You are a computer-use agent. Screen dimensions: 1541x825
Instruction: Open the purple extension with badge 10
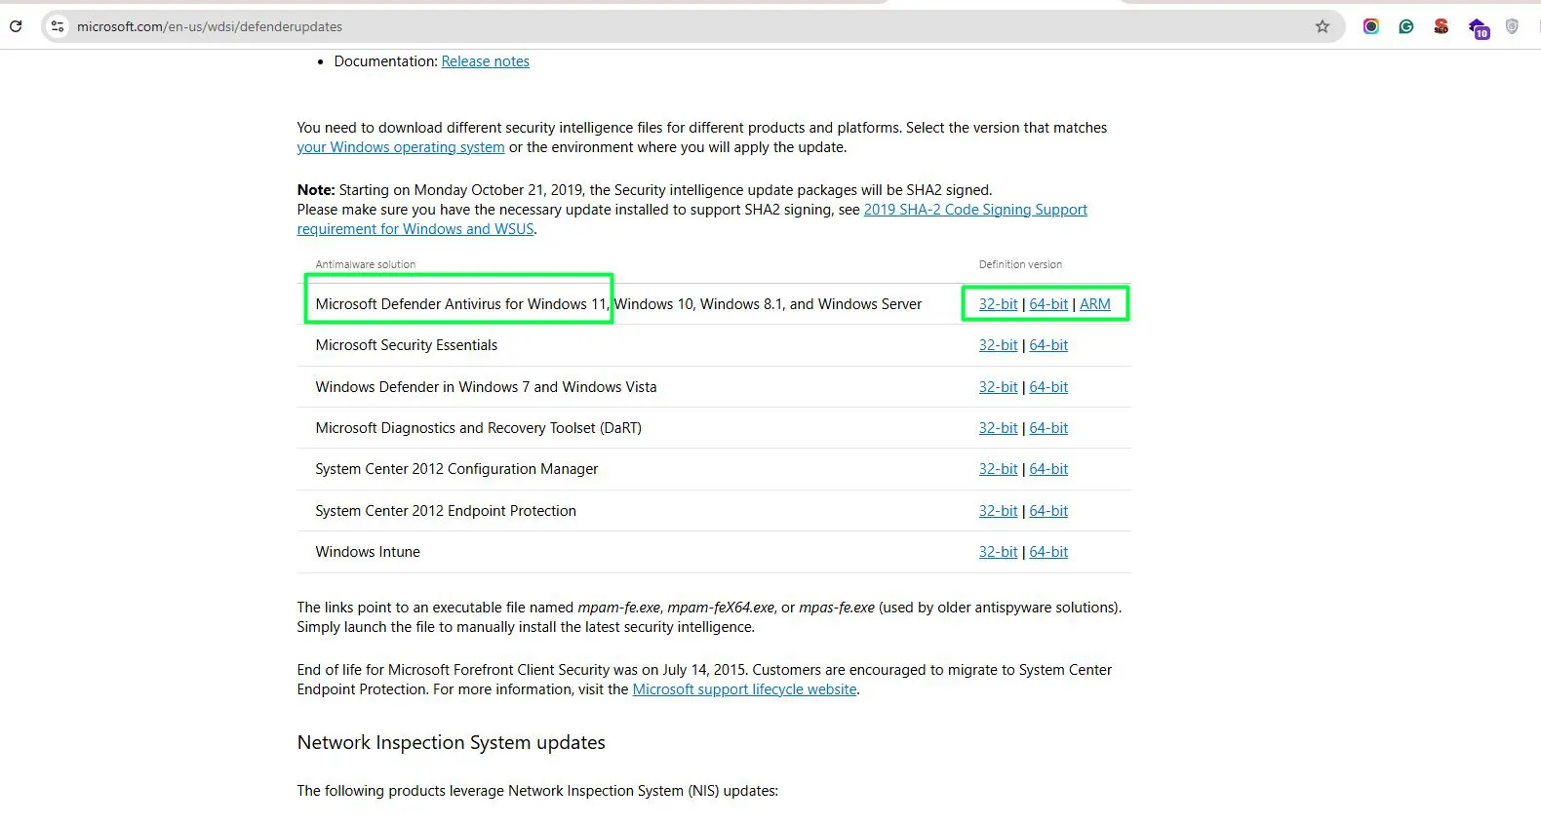[x=1479, y=28]
